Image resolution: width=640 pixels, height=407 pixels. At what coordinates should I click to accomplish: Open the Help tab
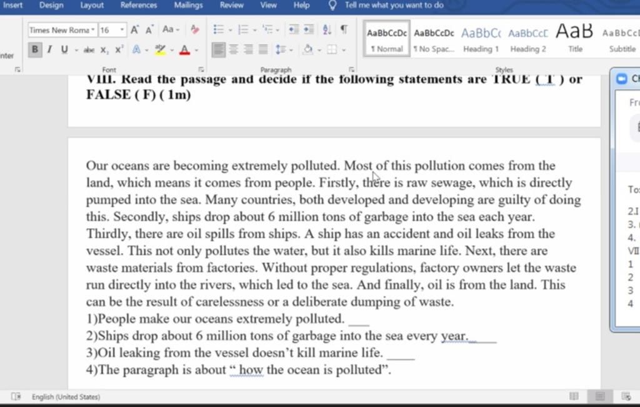coord(302,5)
